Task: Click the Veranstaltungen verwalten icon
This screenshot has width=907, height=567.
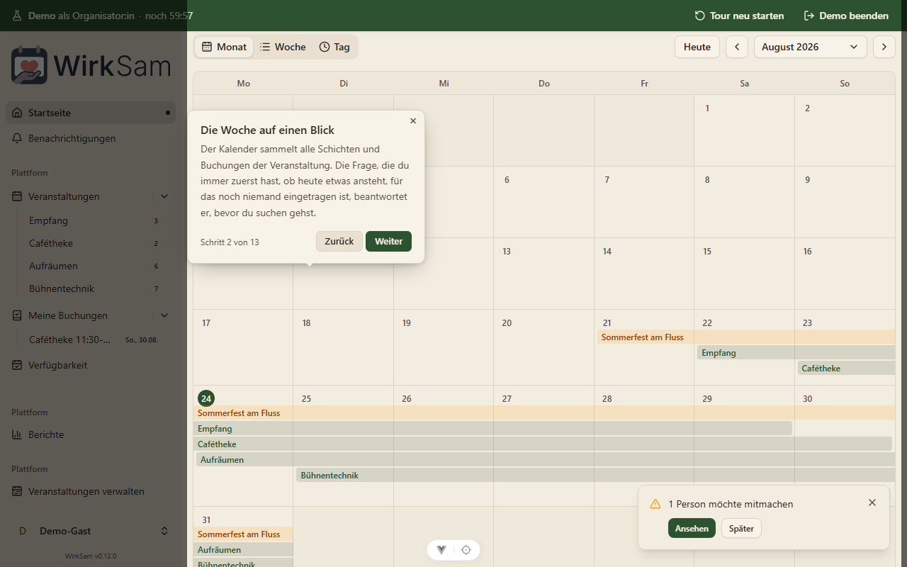Action: (17, 491)
